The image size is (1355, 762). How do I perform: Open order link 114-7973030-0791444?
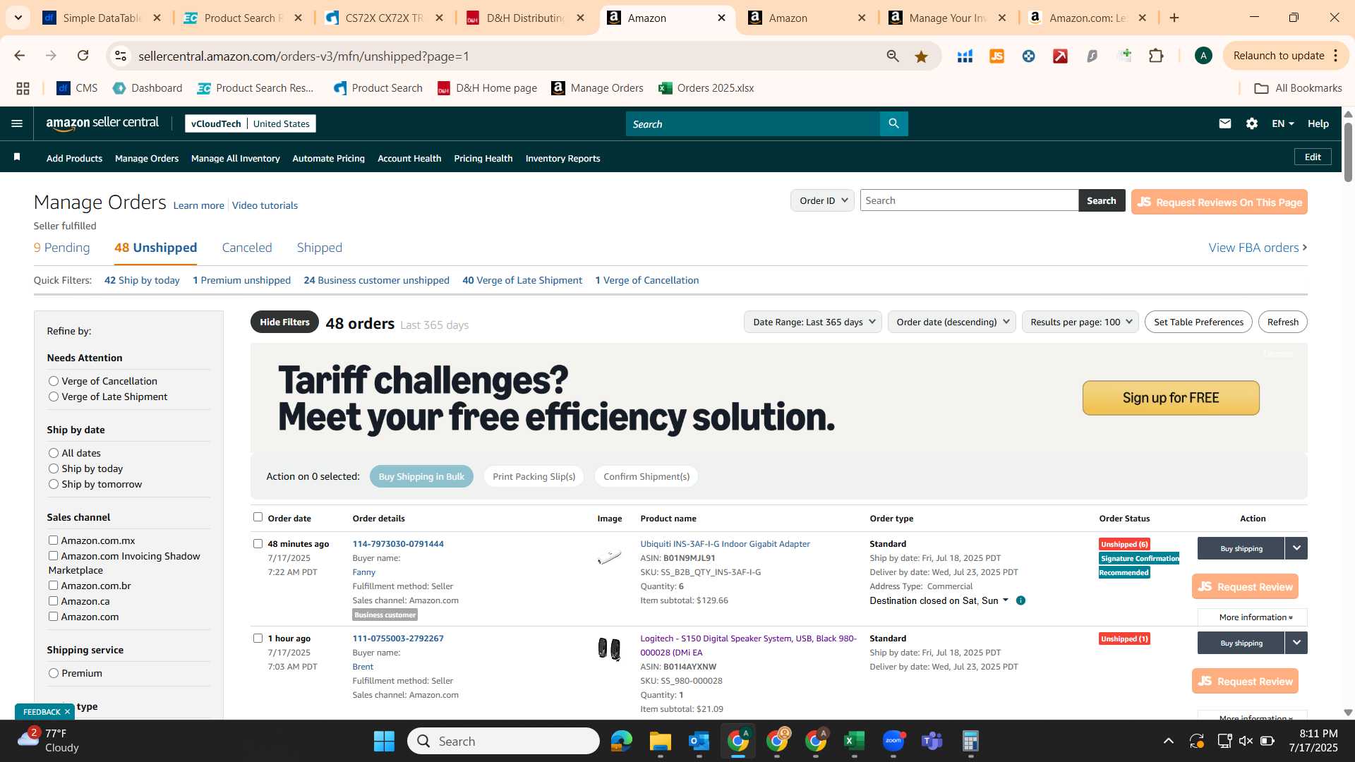point(398,544)
